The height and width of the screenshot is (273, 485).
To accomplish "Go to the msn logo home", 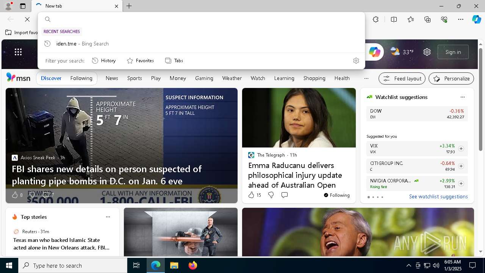I will tap(18, 78).
